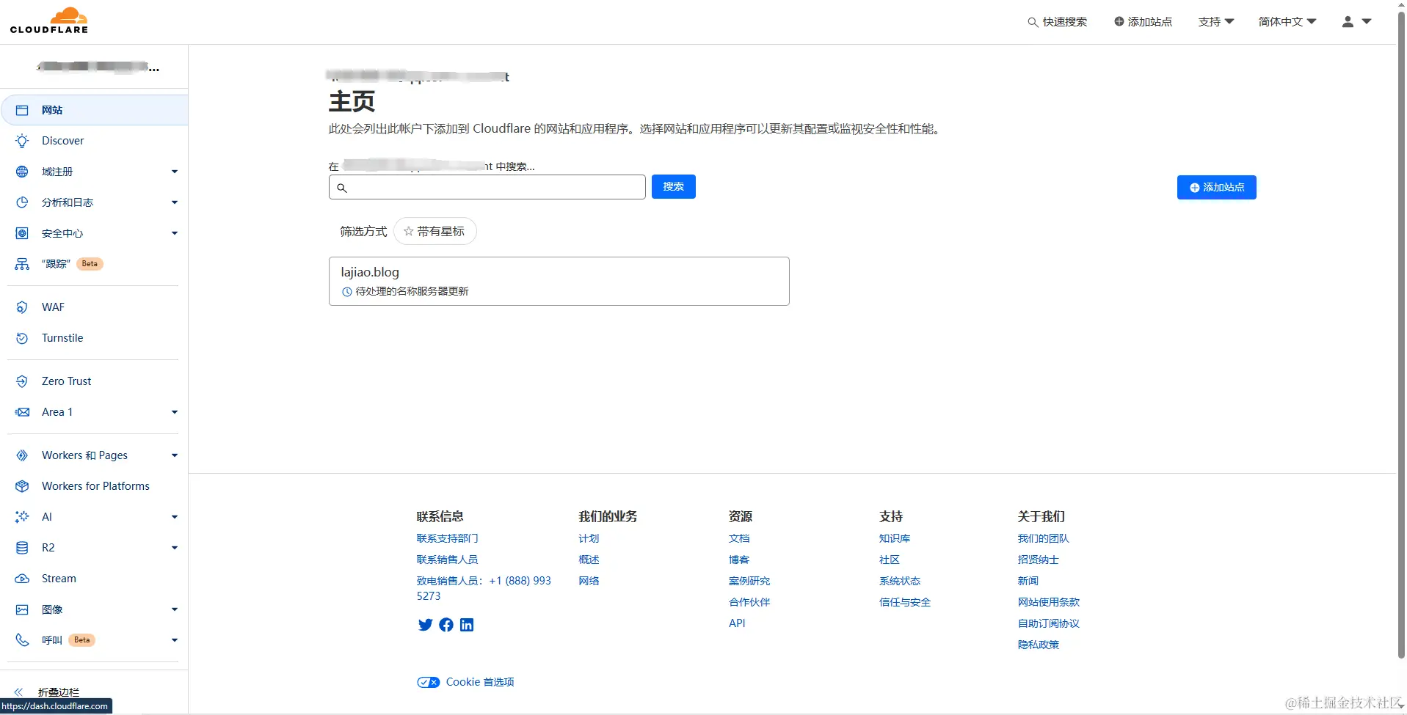
Task: Open the 隐私政策 footer link
Action: 1038,645
